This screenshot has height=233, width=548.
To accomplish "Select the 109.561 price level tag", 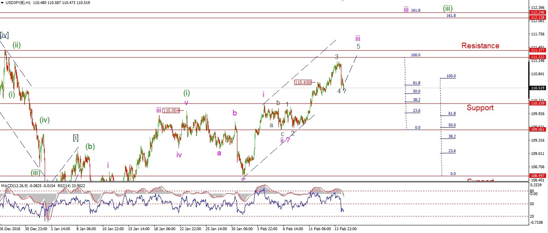I will tap(538, 130).
